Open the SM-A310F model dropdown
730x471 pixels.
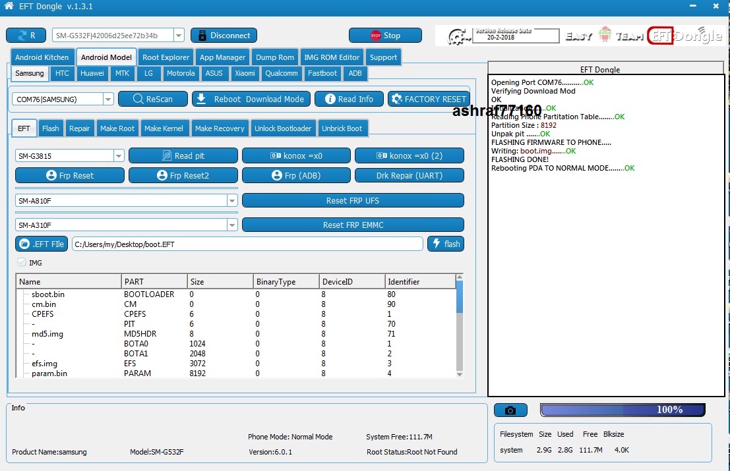click(x=232, y=225)
